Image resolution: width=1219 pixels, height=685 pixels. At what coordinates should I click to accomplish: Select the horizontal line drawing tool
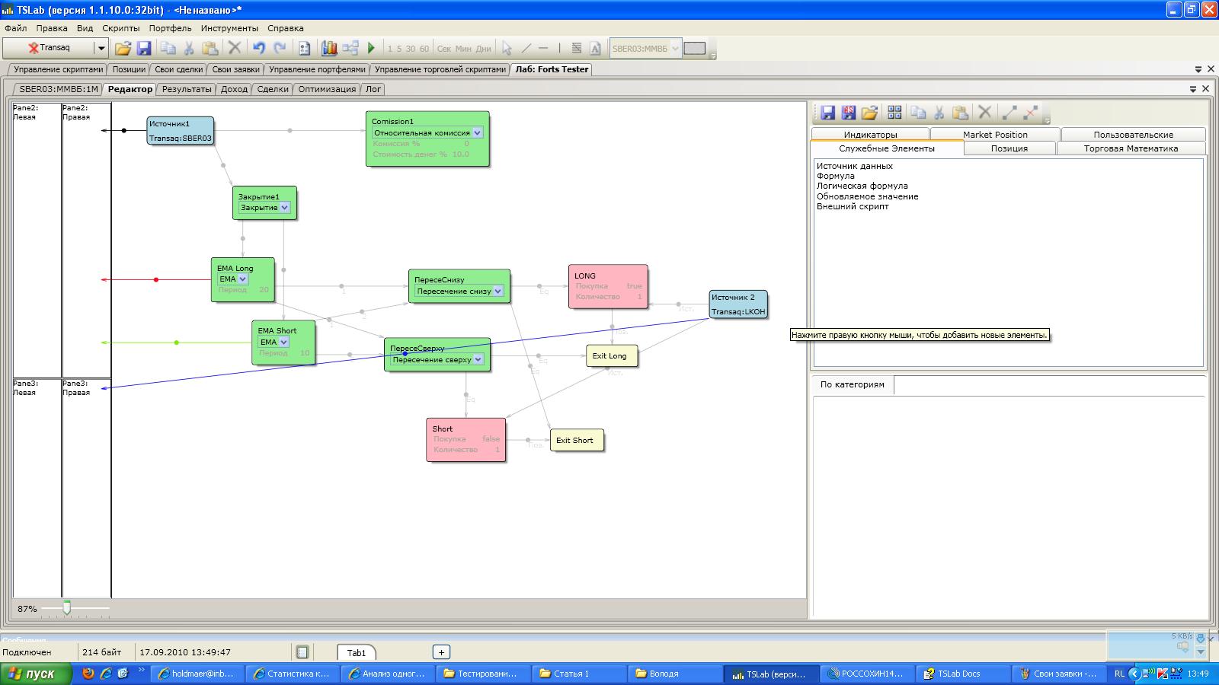(x=543, y=48)
